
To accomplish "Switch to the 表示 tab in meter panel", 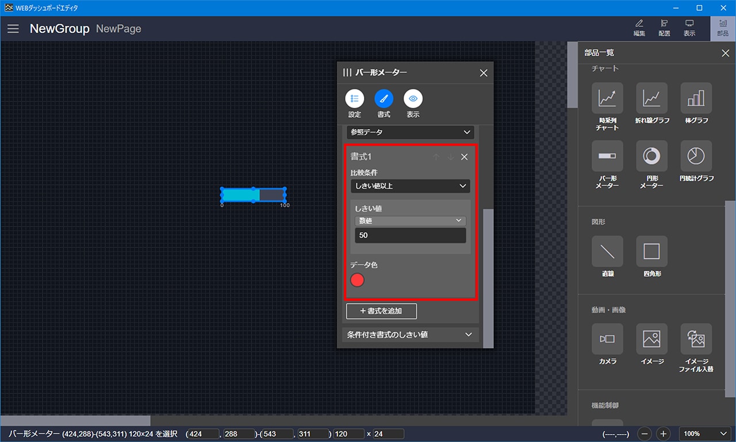I will click(413, 99).
